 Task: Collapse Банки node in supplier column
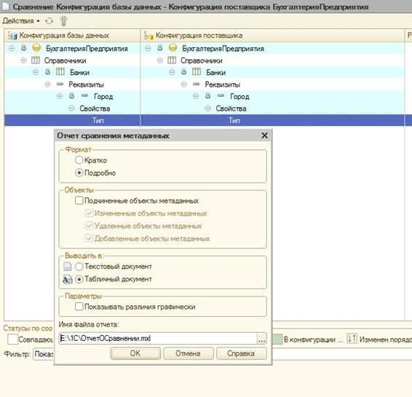(172, 72)
